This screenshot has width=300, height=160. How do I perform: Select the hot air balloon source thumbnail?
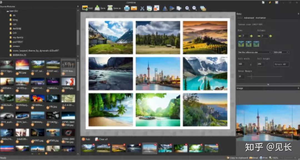(x=37, y=98)
